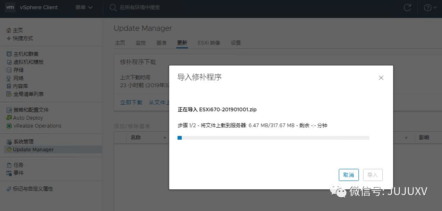
Task: Go to 虚拟机和模板 in the sidebar
Action: click(28, 62)
